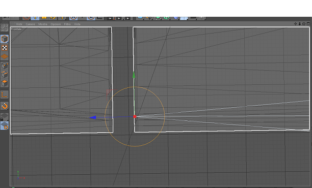Image resolution: width=312 pixels, height=188 pixels.
Task: Activate Workplane mode orange grid icon
Action: [x=5, y=57]
